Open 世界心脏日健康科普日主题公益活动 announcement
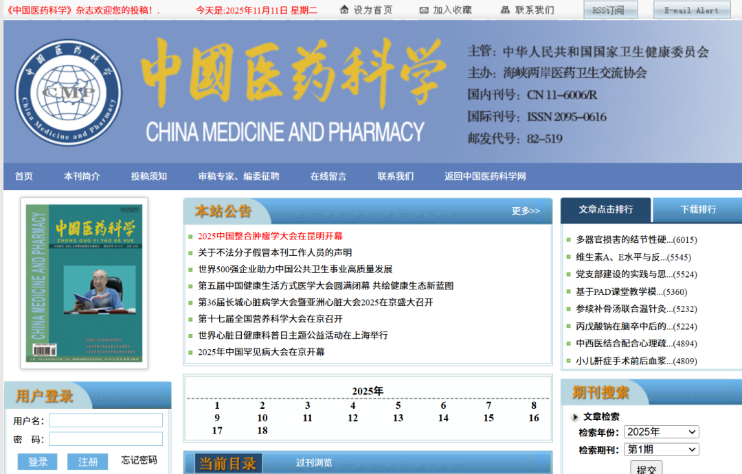Image resolution: width=742 pixels, height=474 pixels. tap(293, 335)
